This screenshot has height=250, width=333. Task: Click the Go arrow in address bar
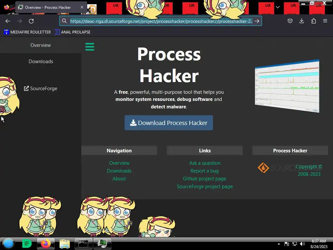pyautogui.click(x=257, y=21)
